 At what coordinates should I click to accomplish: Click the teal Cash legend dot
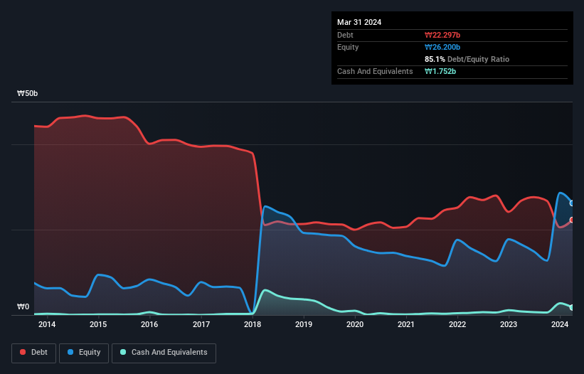(123, 352)
